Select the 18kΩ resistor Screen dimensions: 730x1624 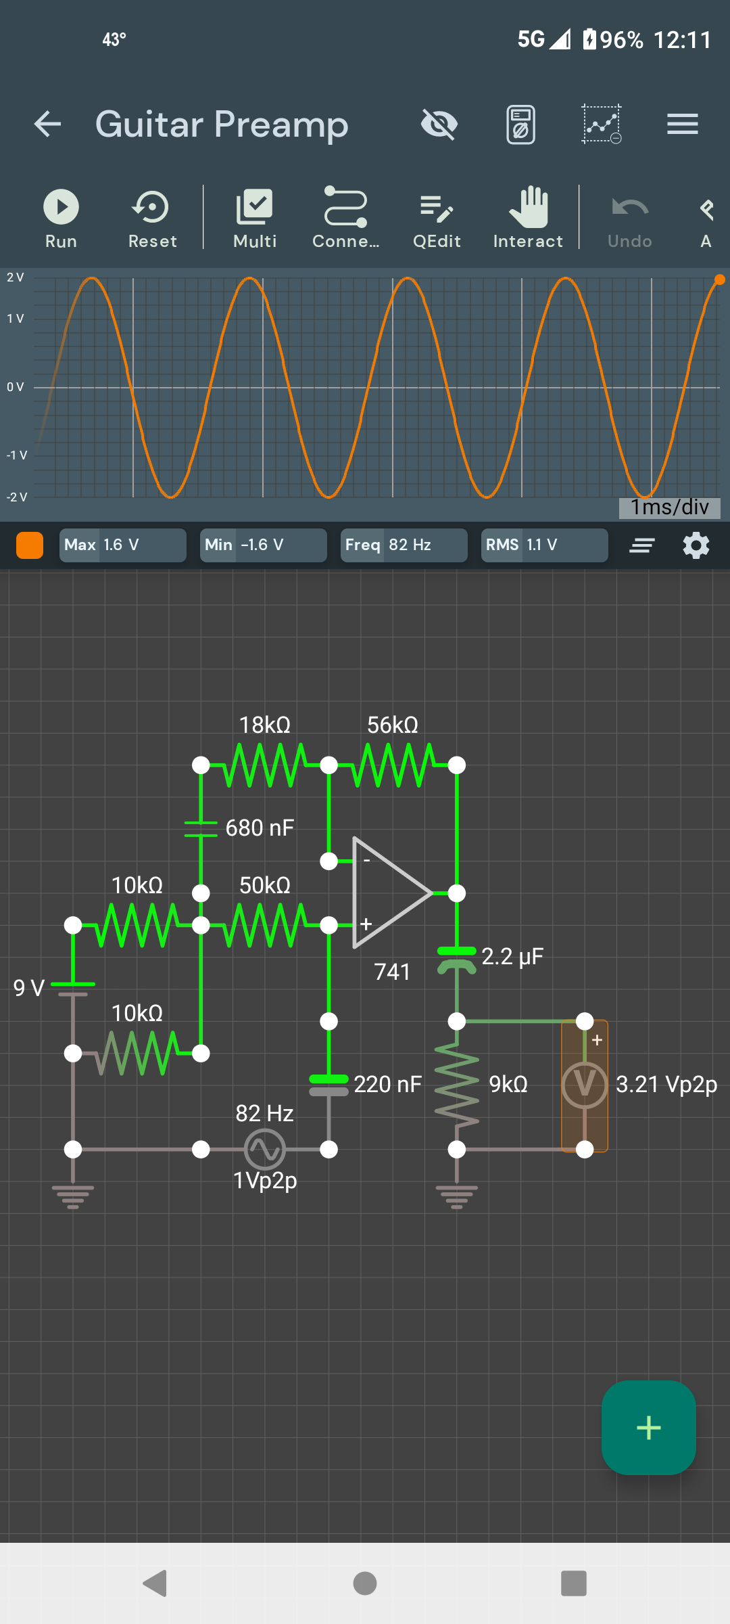(264, 765)
